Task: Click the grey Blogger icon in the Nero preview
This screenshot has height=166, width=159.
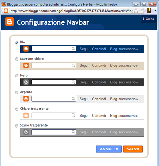Action: tap(26, 82)
